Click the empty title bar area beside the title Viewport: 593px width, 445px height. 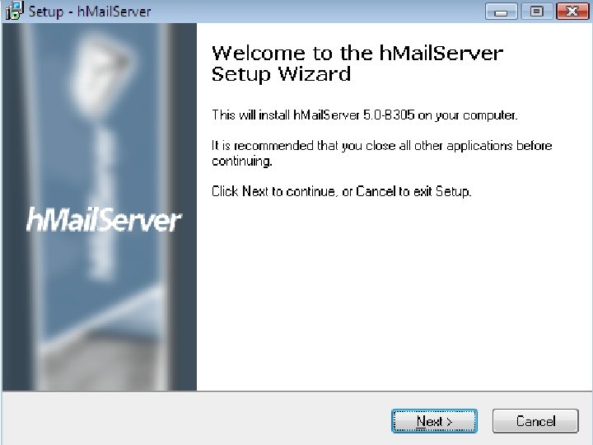(318, 12)
